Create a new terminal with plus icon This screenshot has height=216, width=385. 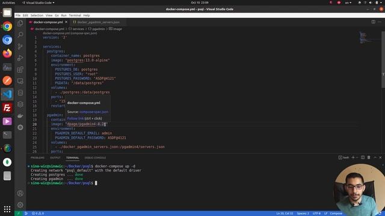click(353, 157)
